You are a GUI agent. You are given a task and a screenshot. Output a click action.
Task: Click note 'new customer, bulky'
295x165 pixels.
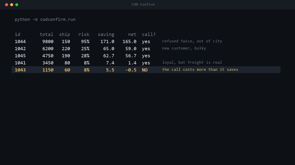pos(184,48)
